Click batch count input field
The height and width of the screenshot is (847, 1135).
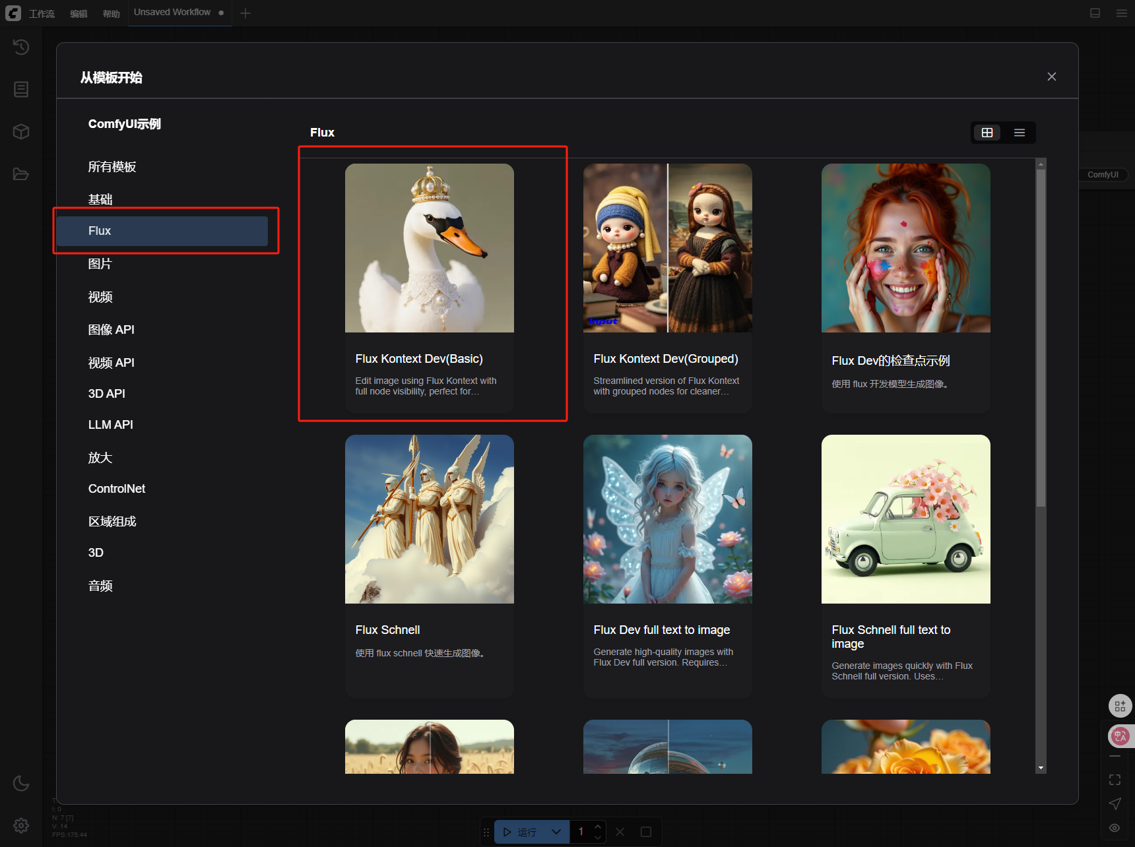[x=582, y=832]
